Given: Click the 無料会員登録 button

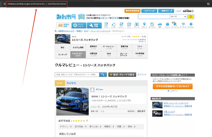Looking at the screenshot, I should [132, 11].
